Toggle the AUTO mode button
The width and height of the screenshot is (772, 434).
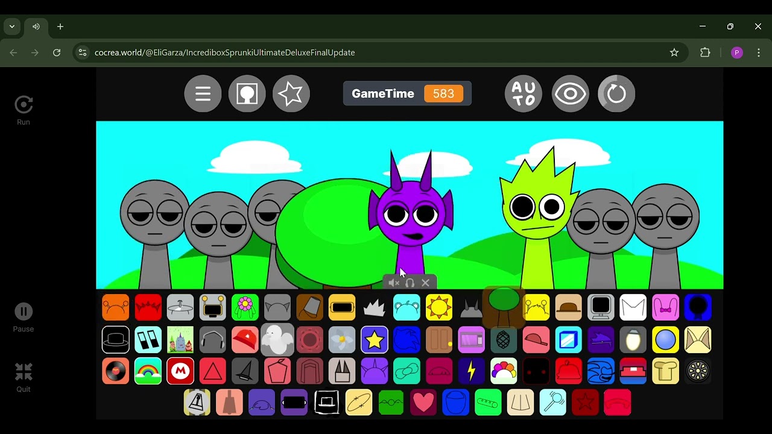tap(524, 93)
